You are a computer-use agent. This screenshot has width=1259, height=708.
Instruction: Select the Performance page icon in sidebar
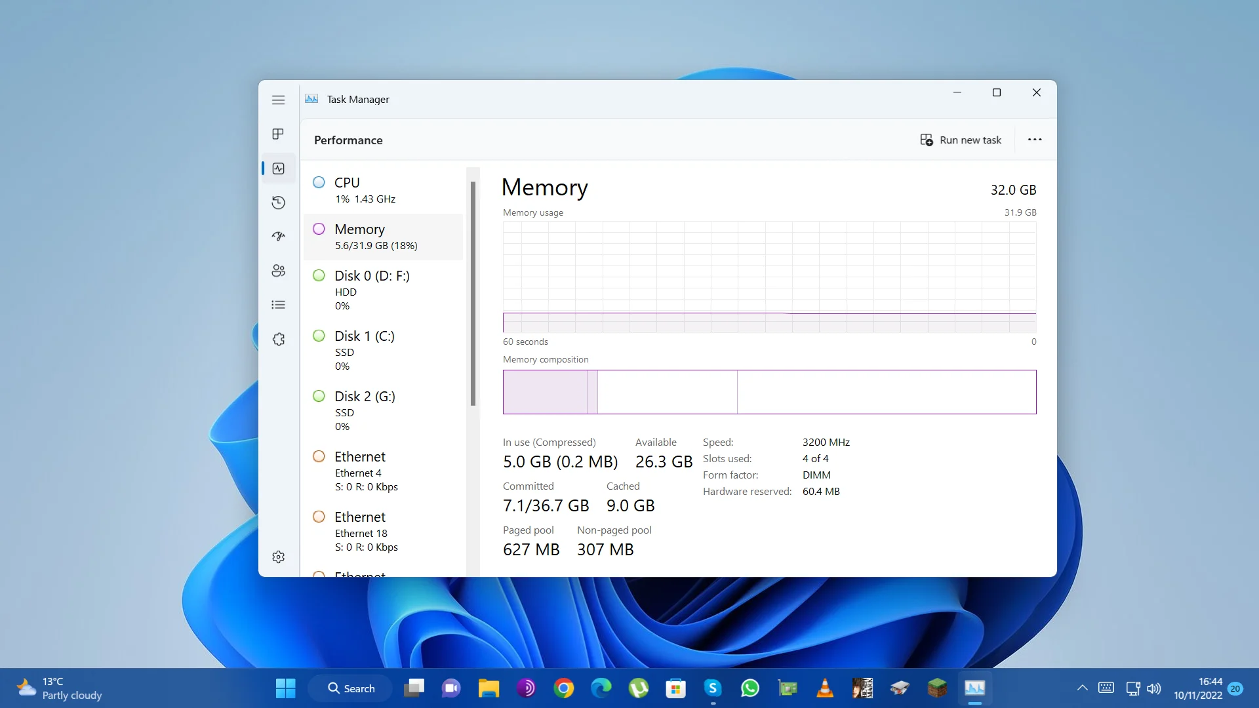pyautogui.click(x=278, y=168)
